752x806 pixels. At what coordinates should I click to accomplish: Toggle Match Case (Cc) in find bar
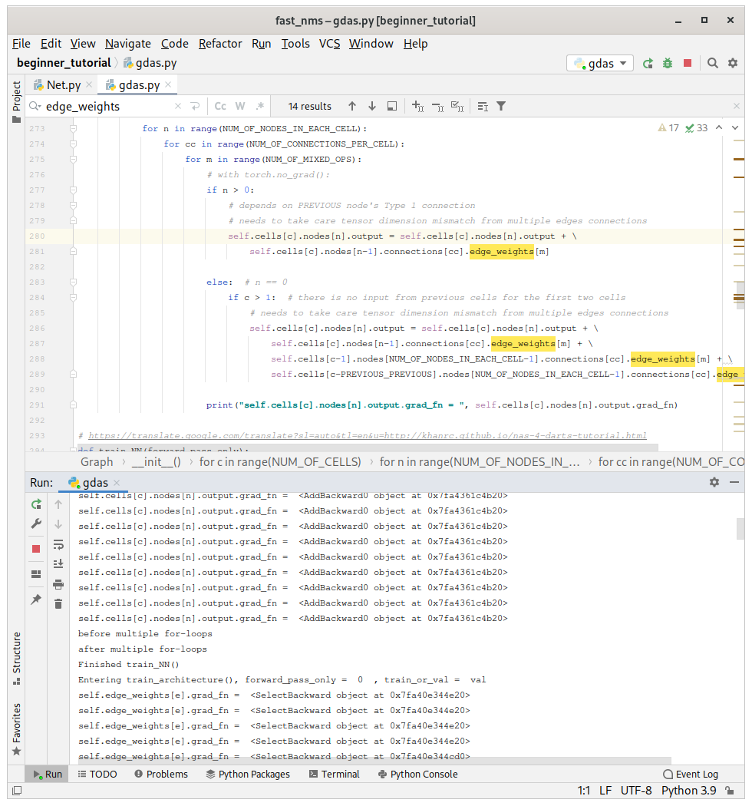[220, 107]
